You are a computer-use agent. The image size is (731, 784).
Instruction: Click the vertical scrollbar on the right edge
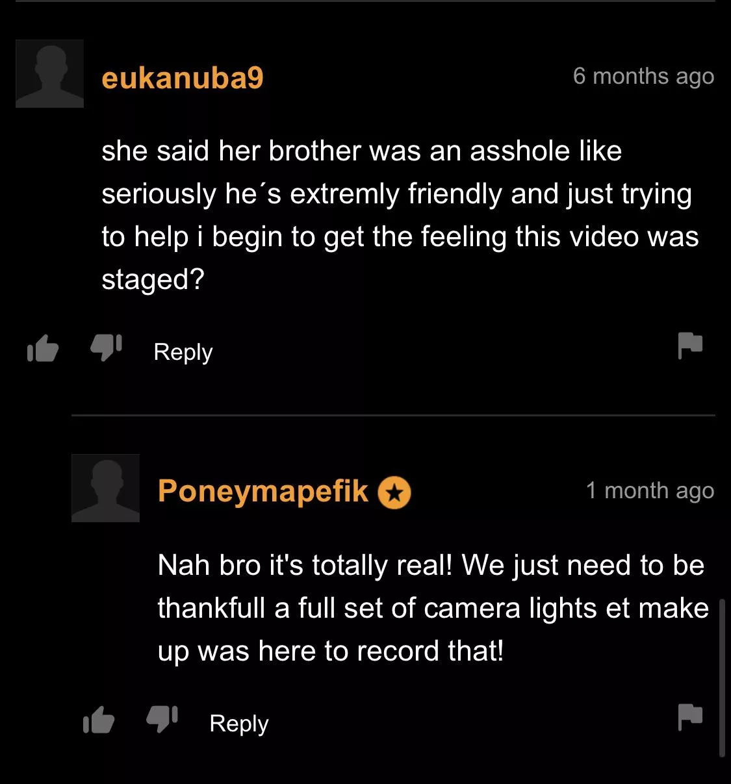[722, 677]
